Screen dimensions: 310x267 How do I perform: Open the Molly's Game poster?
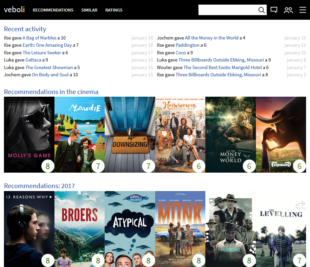point(29,134)
